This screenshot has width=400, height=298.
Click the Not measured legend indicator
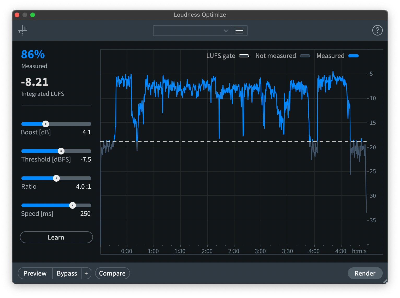[305, 56]
